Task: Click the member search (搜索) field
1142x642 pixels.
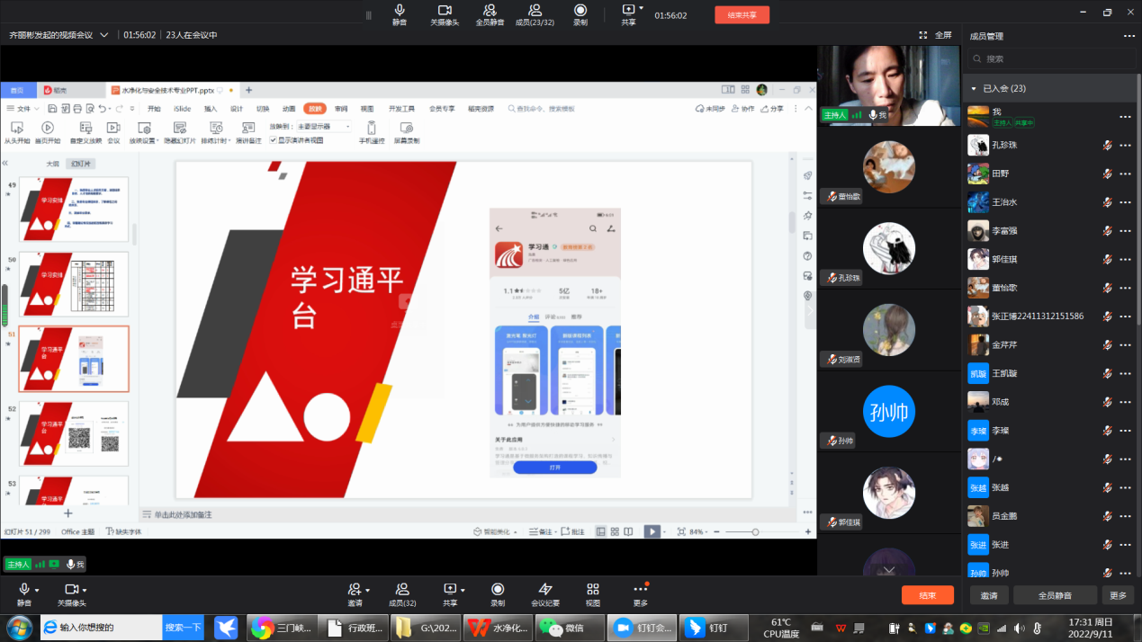Action: point(1051,58)
